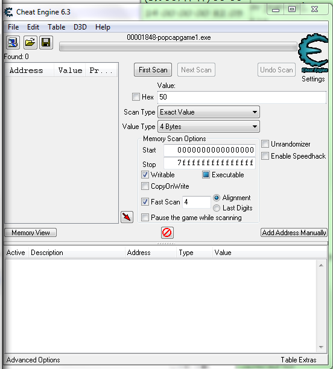This screenshot has width=333, height=369.
Task: Enable Pause the game while scanning
Action: 145,217
